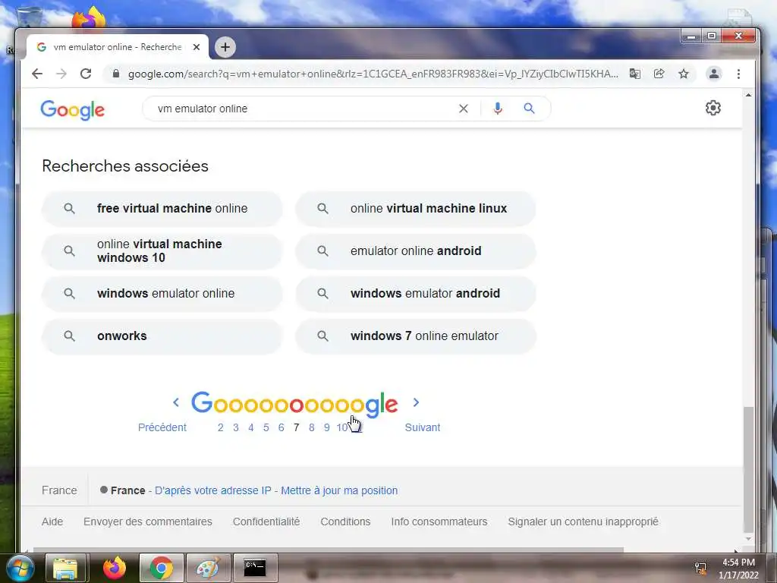Open the translate page icon
The width and height of the screenshot is (777, 583).
(x=635, y=74)
